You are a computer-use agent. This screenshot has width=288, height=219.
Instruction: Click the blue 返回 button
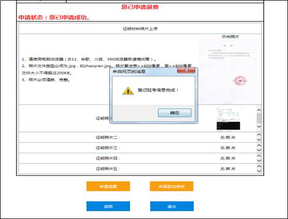click(108, 207)
